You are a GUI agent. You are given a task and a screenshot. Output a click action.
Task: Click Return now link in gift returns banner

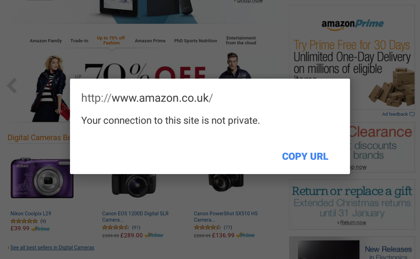coord(353,223)
